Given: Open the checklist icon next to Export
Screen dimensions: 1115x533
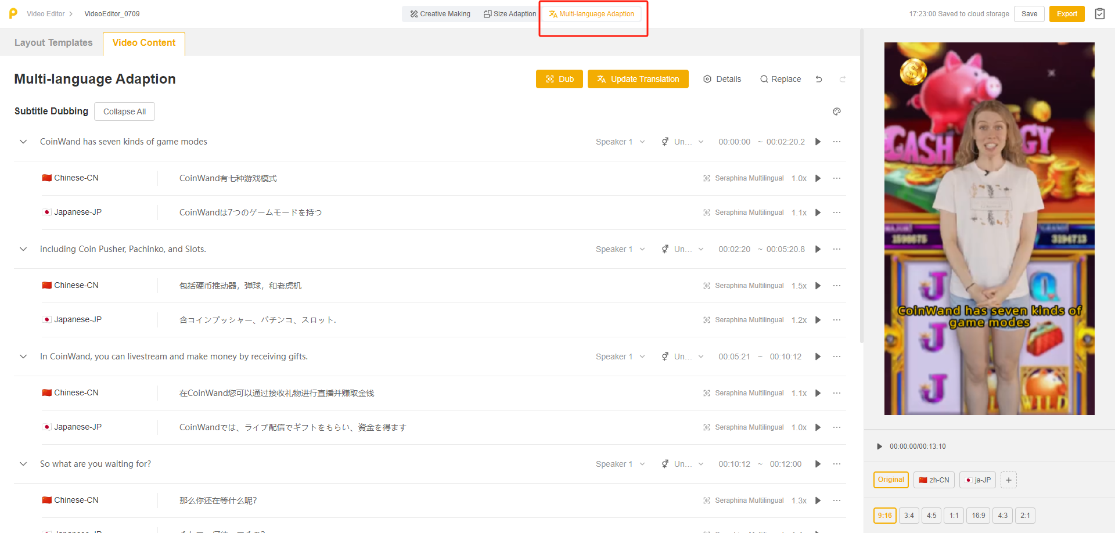Looking at the screenshot, I should tap(1099, 14).
